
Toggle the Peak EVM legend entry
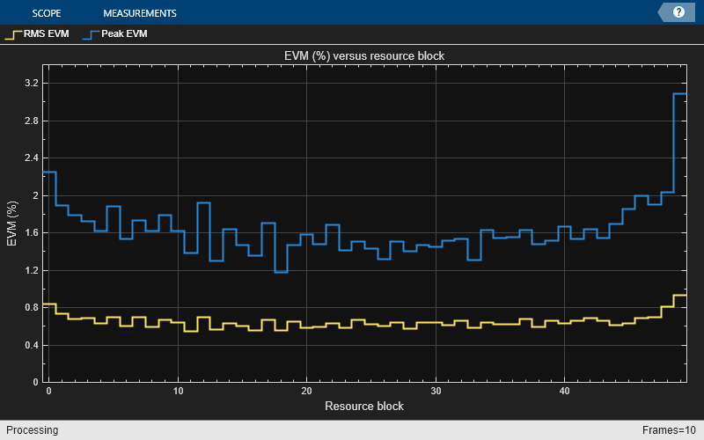point(115,33)
